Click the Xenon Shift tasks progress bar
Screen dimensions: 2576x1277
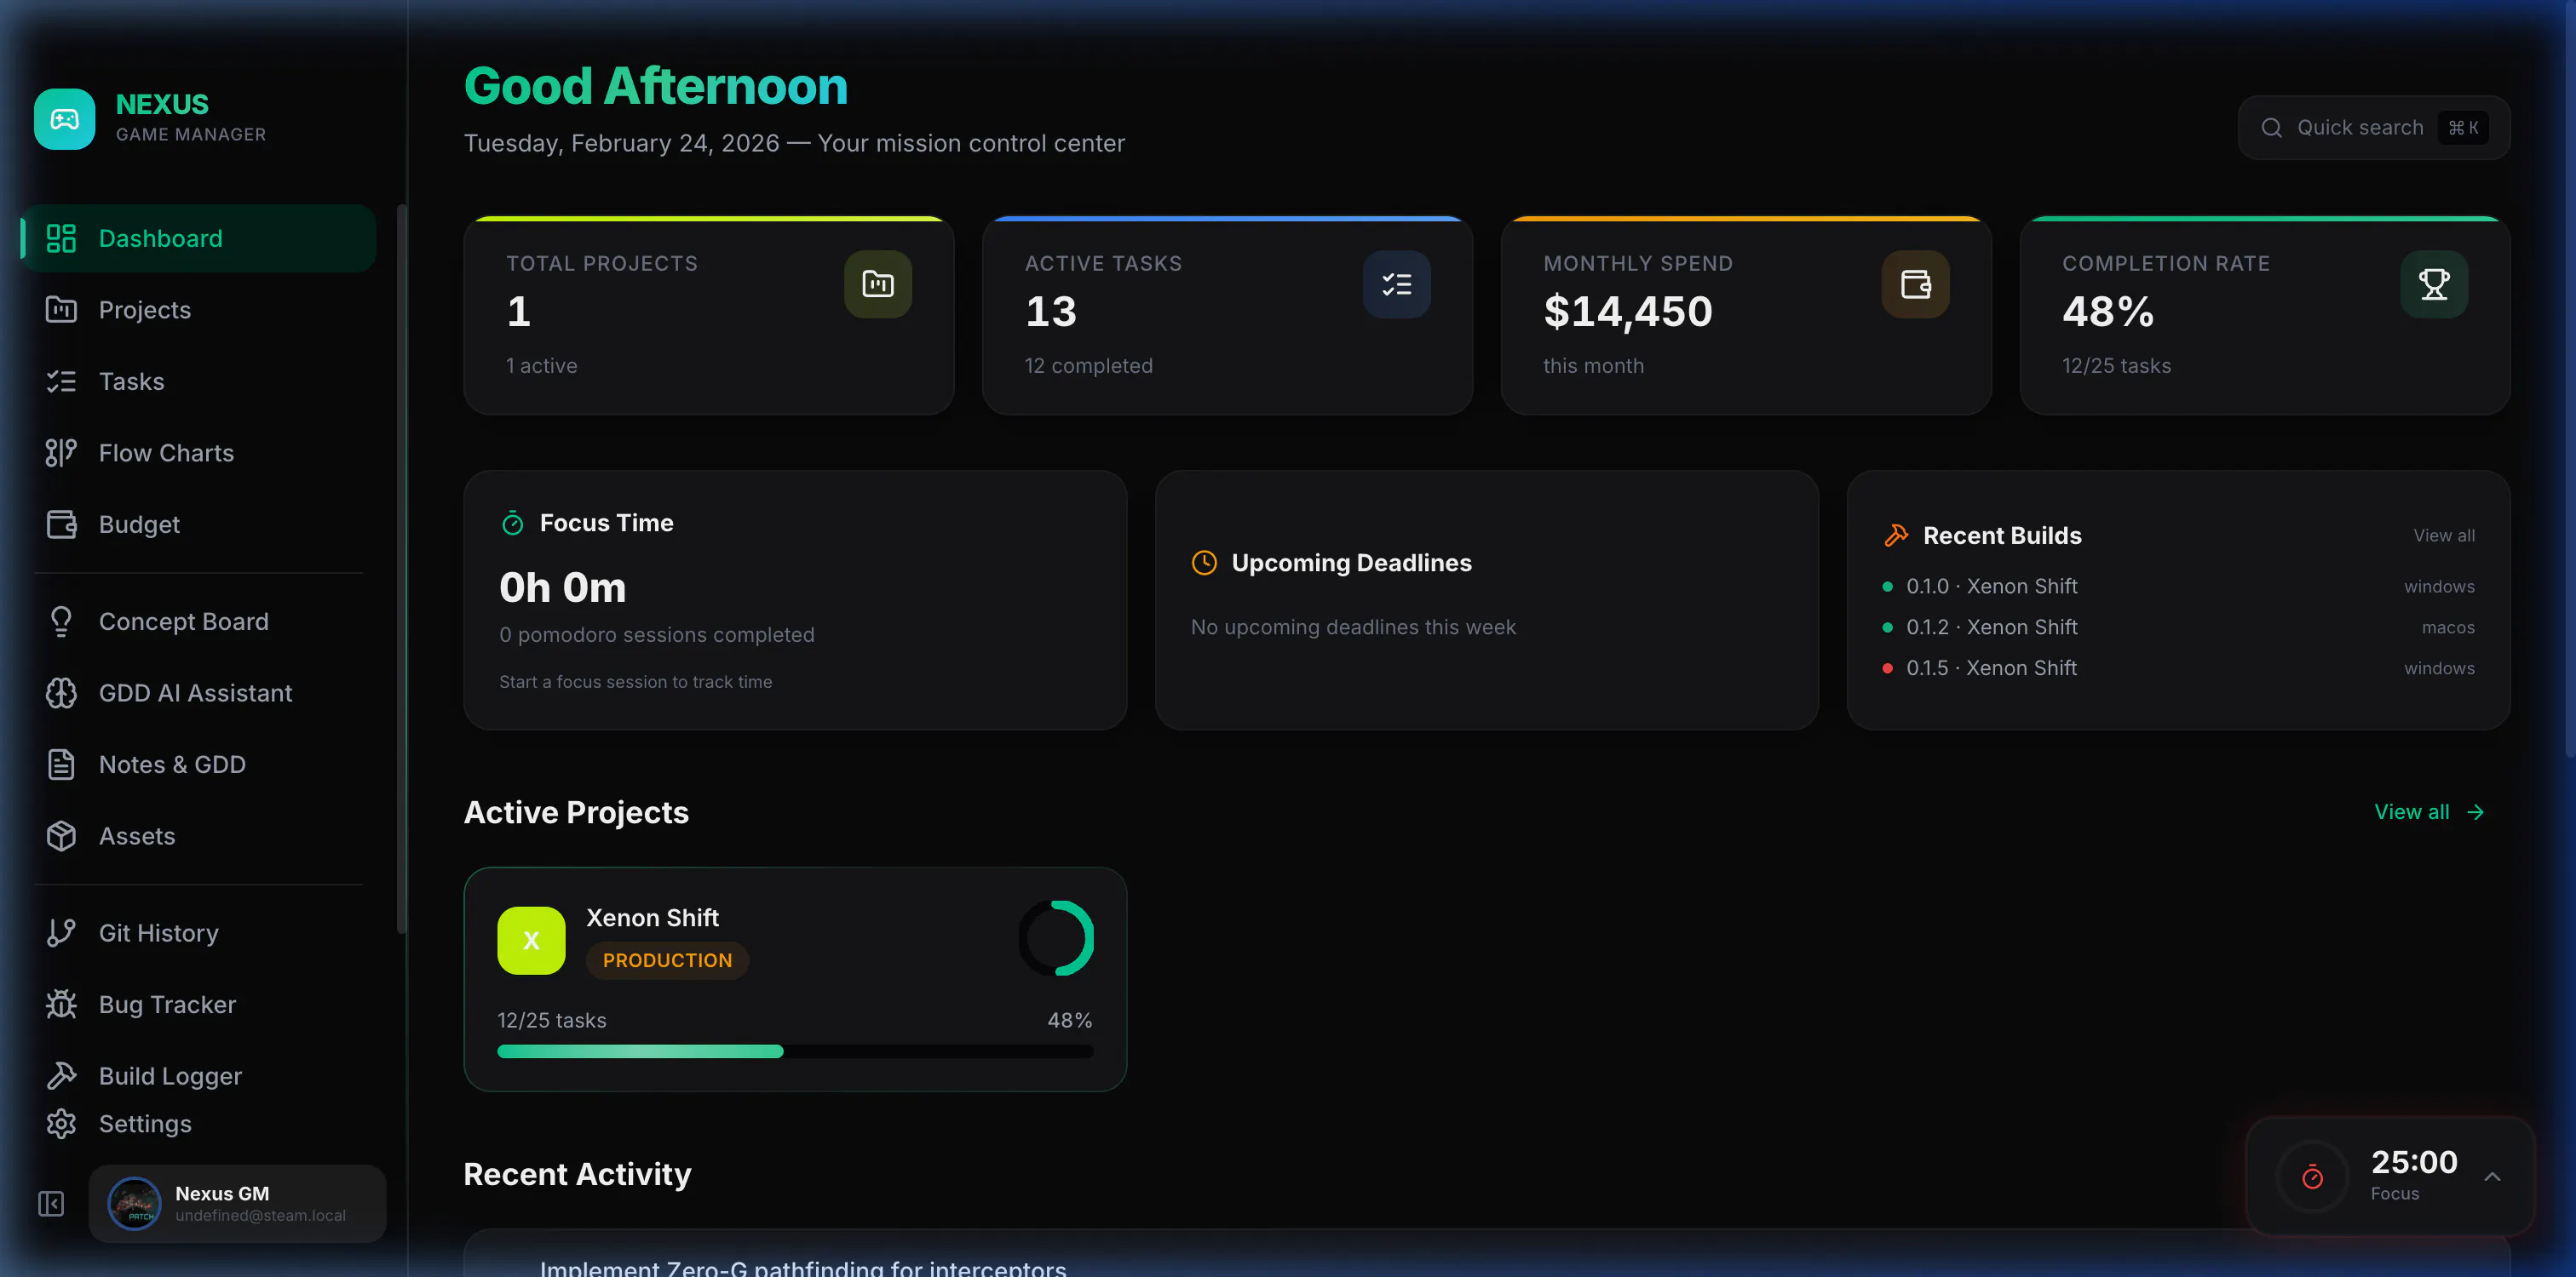795,1051
